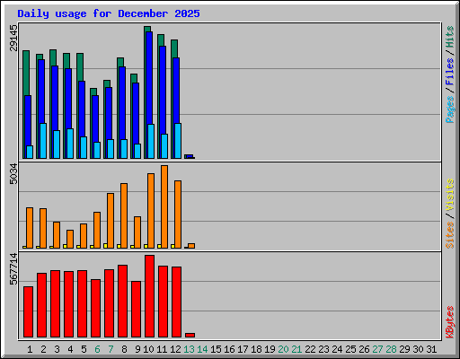This screenshot has height=359, width=460.
Task: Click the red KBytes bar for day 9
Action: pyautogui.click(x=136, y=310)
